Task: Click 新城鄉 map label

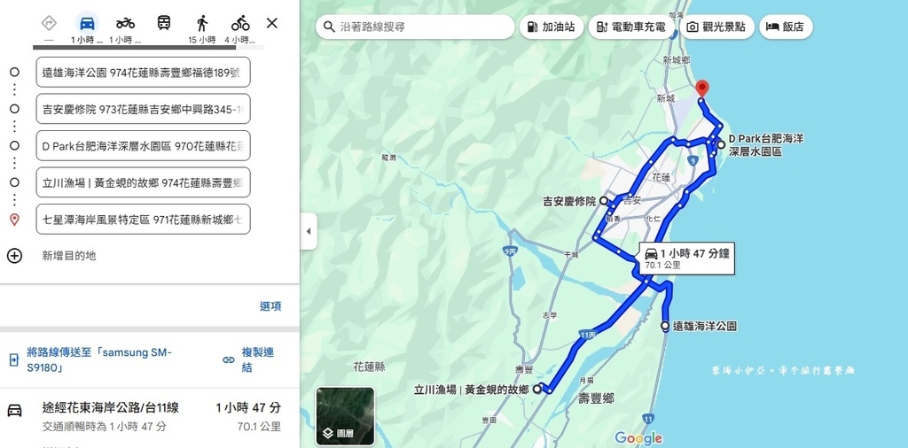Action: (677, 60)
